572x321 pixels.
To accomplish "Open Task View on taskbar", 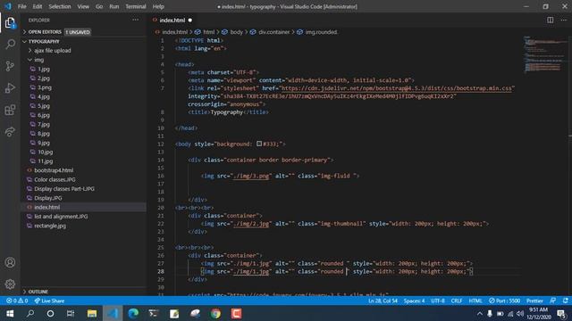I will coord(71,313).
